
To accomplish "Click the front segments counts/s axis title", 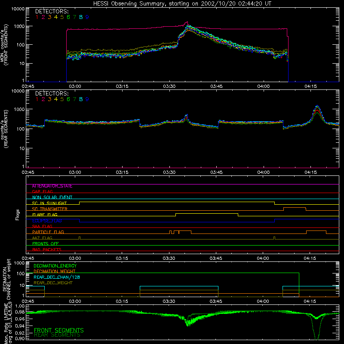I will tap(4, 45).
